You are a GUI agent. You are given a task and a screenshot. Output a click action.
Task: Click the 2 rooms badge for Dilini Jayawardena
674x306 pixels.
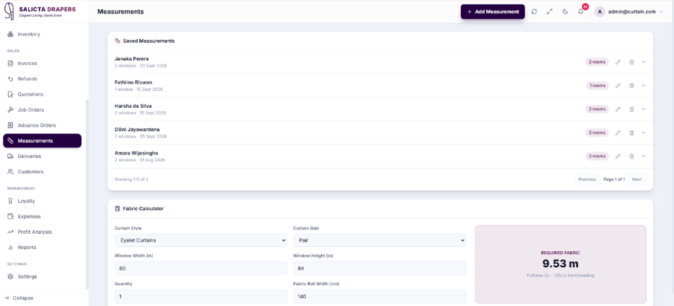pyautogui.click(x=597, y=133)
